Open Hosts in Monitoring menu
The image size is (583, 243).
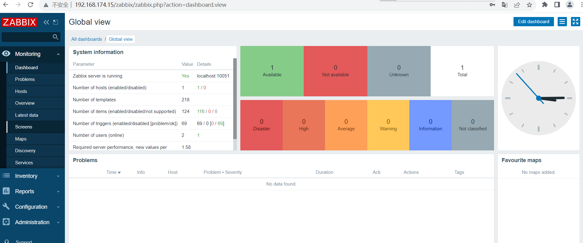click(x=36, y=91)
